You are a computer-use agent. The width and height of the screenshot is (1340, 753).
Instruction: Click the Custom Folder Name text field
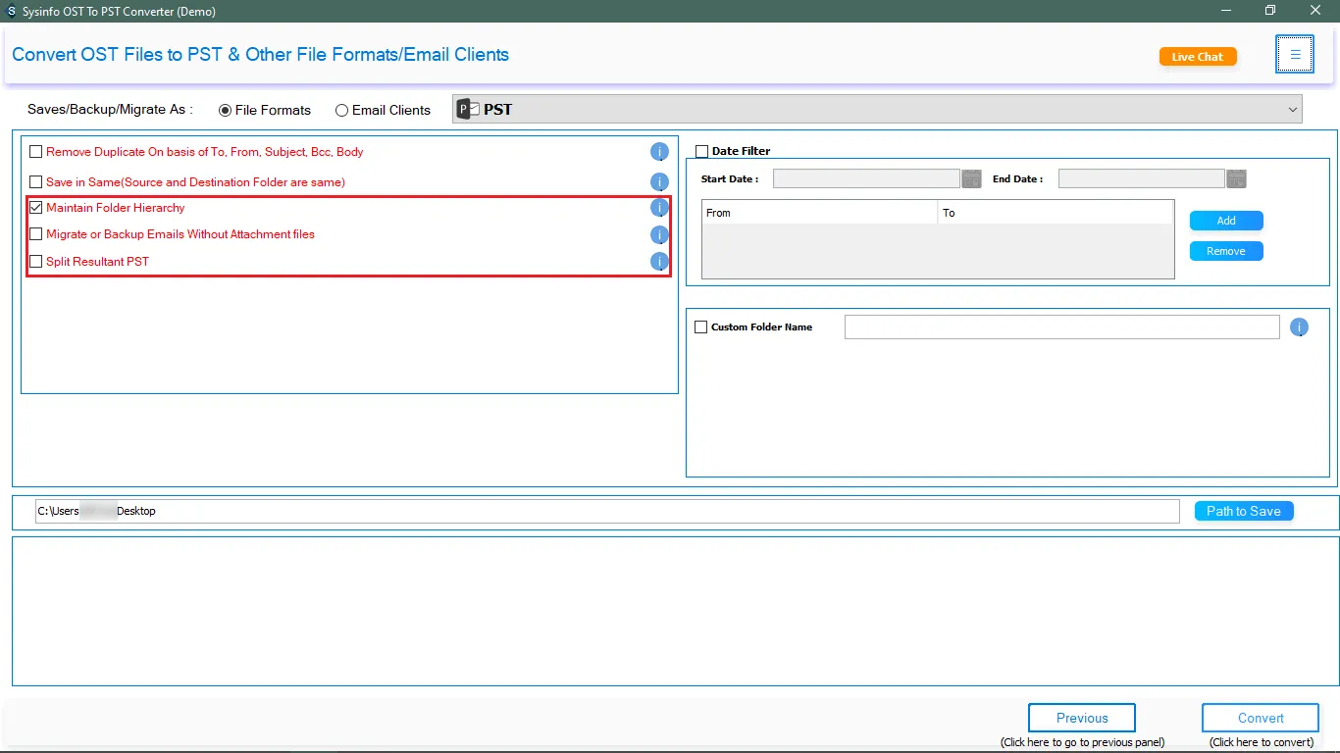pos(1061,327)
